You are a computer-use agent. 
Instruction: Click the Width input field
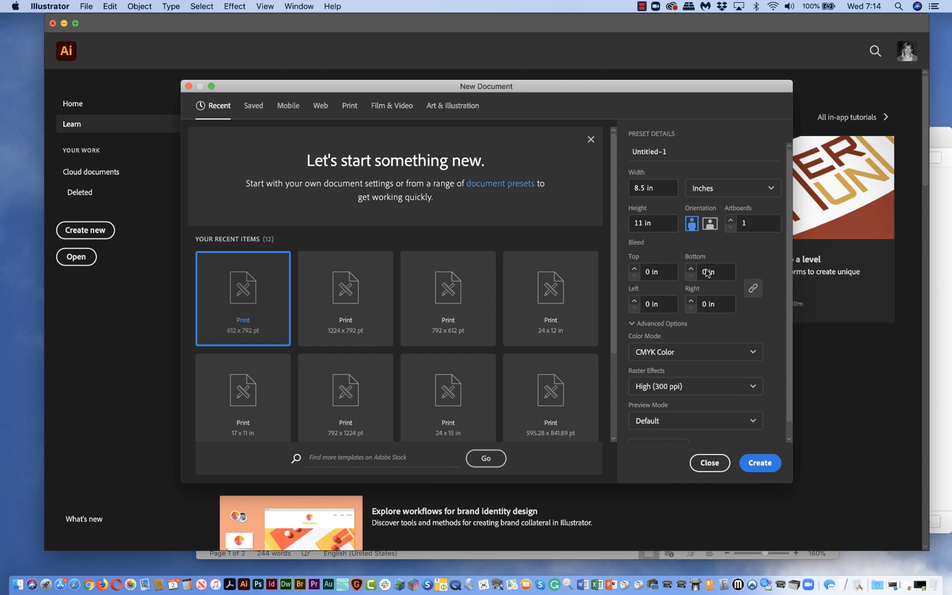tap(653, 188)
